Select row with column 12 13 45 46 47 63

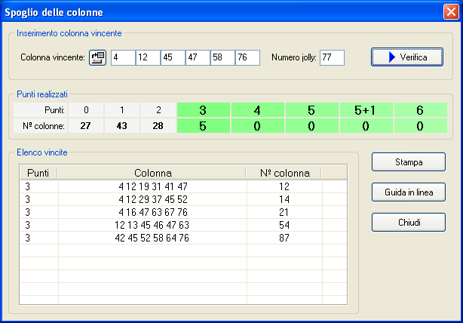coord(183,225)
